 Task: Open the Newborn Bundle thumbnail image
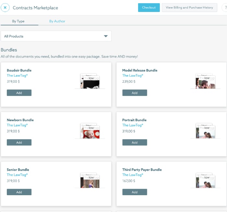(x=90, y=131)
